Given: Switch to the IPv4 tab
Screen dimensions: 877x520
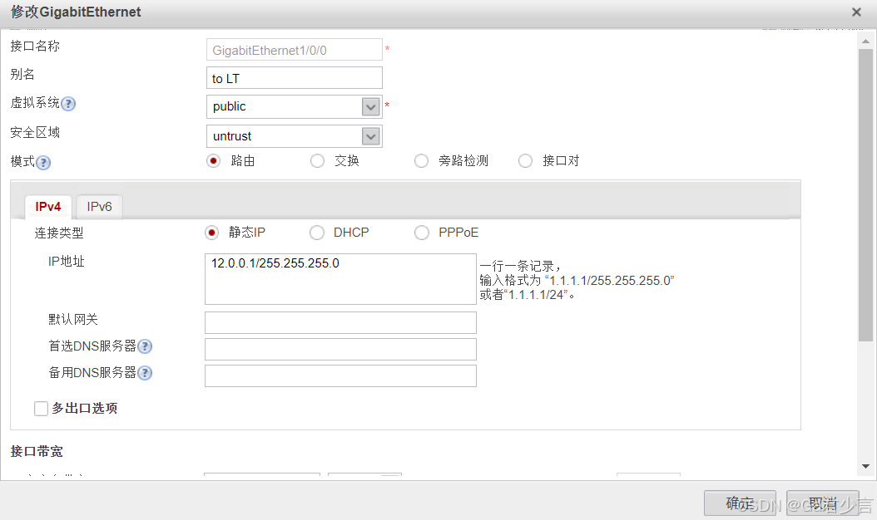Looking at the screenshot, I should 48,207.
